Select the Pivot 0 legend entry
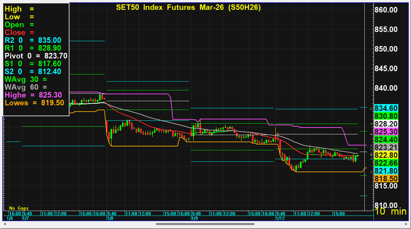411x229 pixels. click(x=35, y=55)
